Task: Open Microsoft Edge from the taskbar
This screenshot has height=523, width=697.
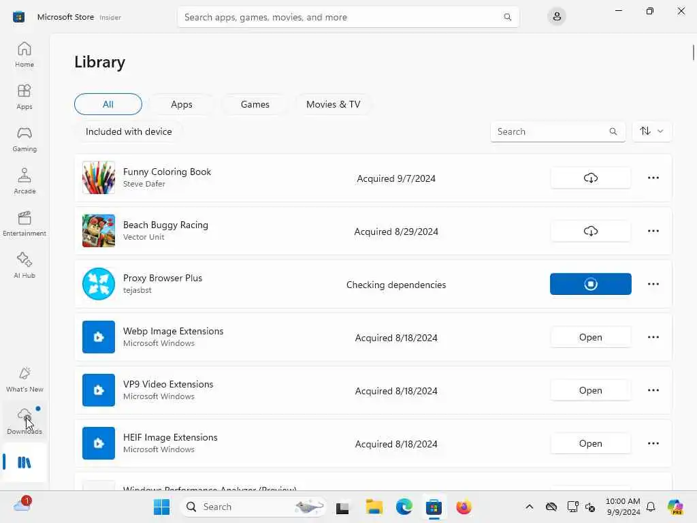Action: pyautogui.click(x=404, y=507)
